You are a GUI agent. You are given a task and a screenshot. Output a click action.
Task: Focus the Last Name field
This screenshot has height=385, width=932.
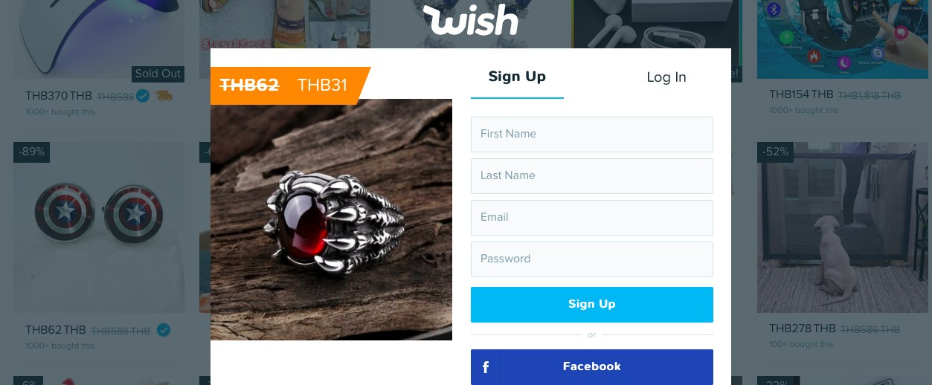coord(592,176)
